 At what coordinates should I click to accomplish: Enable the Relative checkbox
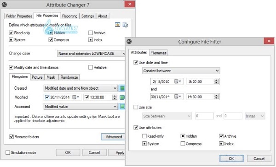91,67
